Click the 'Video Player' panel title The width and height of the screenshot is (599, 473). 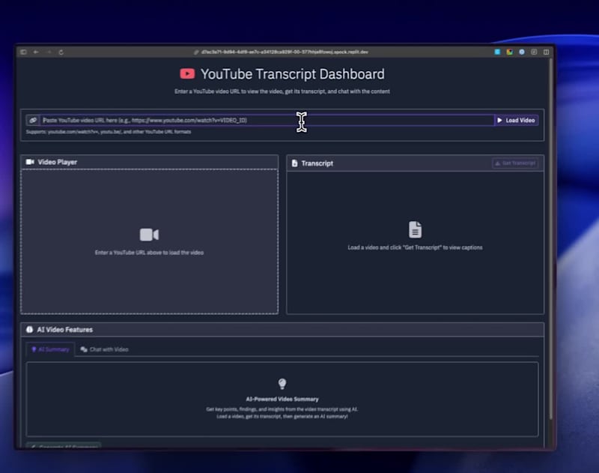58,162
